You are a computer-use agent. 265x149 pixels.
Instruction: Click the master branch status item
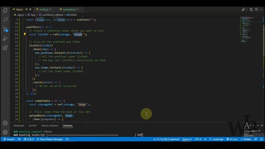coord(9,139)
